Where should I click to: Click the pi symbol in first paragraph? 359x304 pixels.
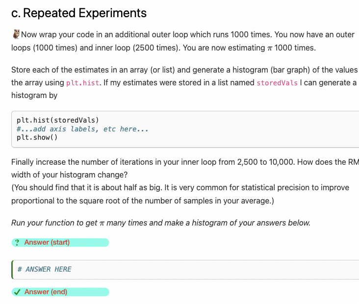coord(269,48)
